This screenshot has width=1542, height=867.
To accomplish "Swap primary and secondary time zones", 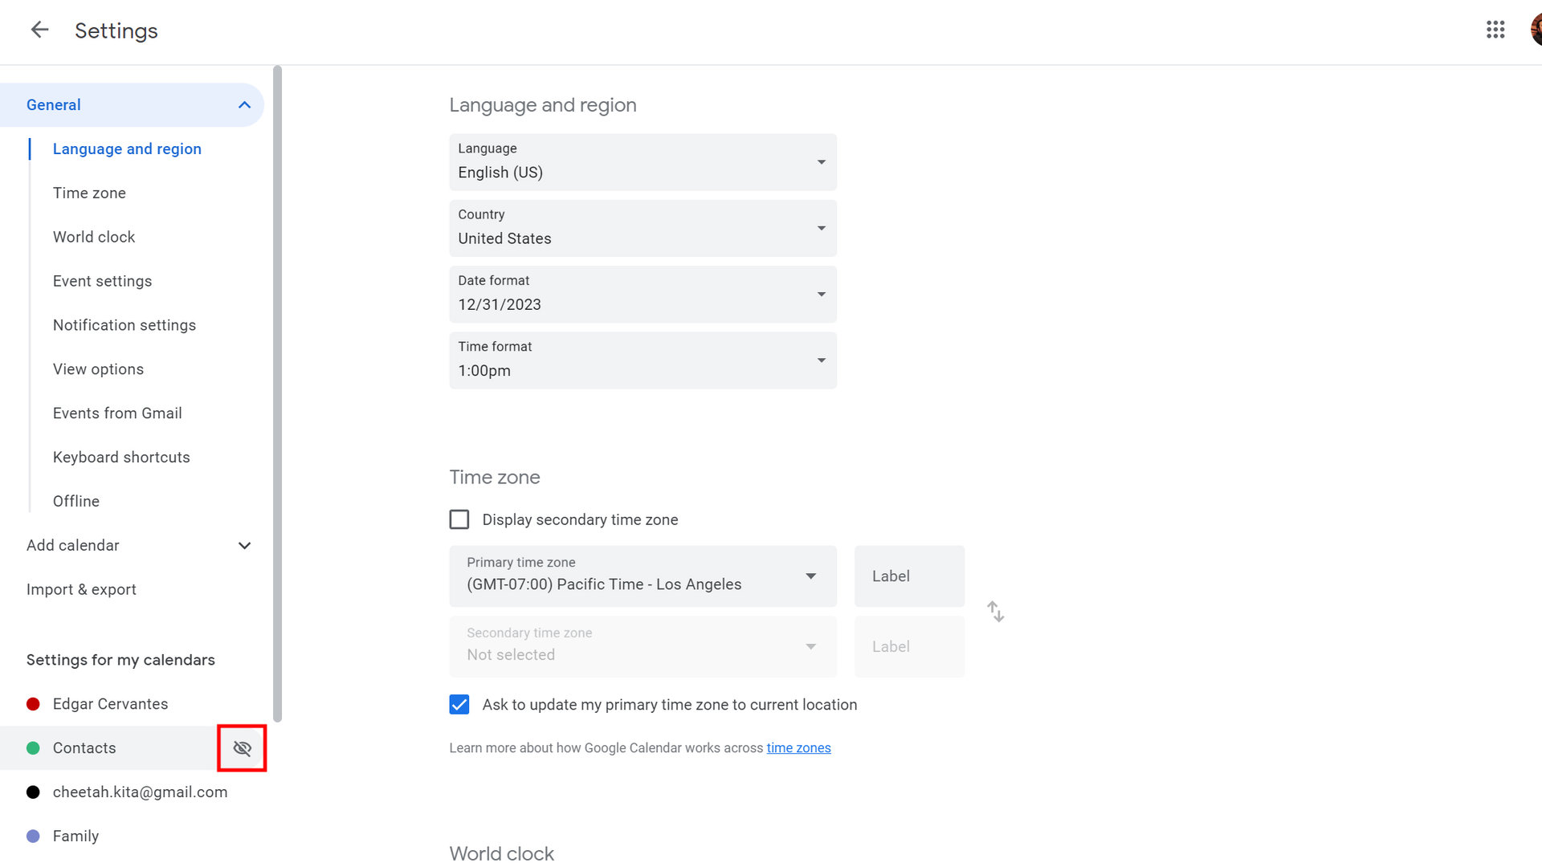I will click(x=996, y=612).
